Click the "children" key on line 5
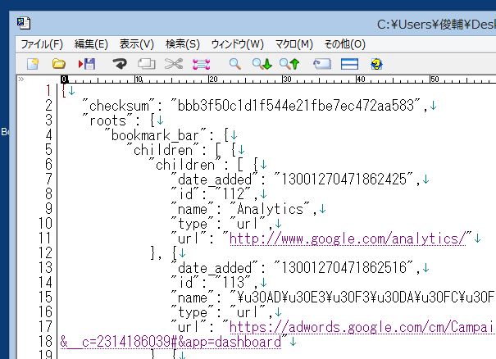 (x=163, y=150)
